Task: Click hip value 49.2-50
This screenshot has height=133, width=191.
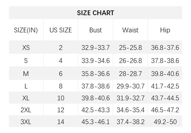Action: [165, 122]
